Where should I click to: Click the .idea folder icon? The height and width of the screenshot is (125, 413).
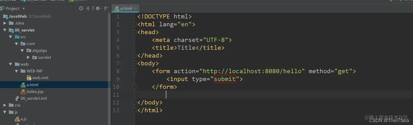click(11, 23)
